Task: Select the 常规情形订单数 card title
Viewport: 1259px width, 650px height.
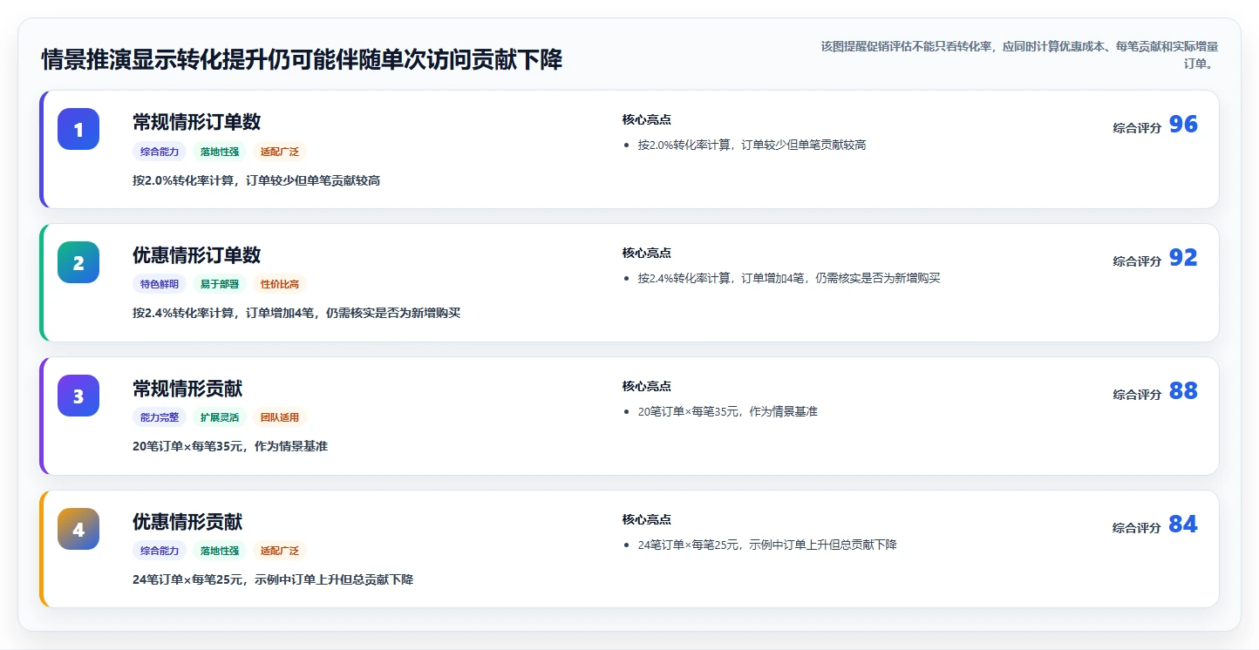Action: pos(196,122)
